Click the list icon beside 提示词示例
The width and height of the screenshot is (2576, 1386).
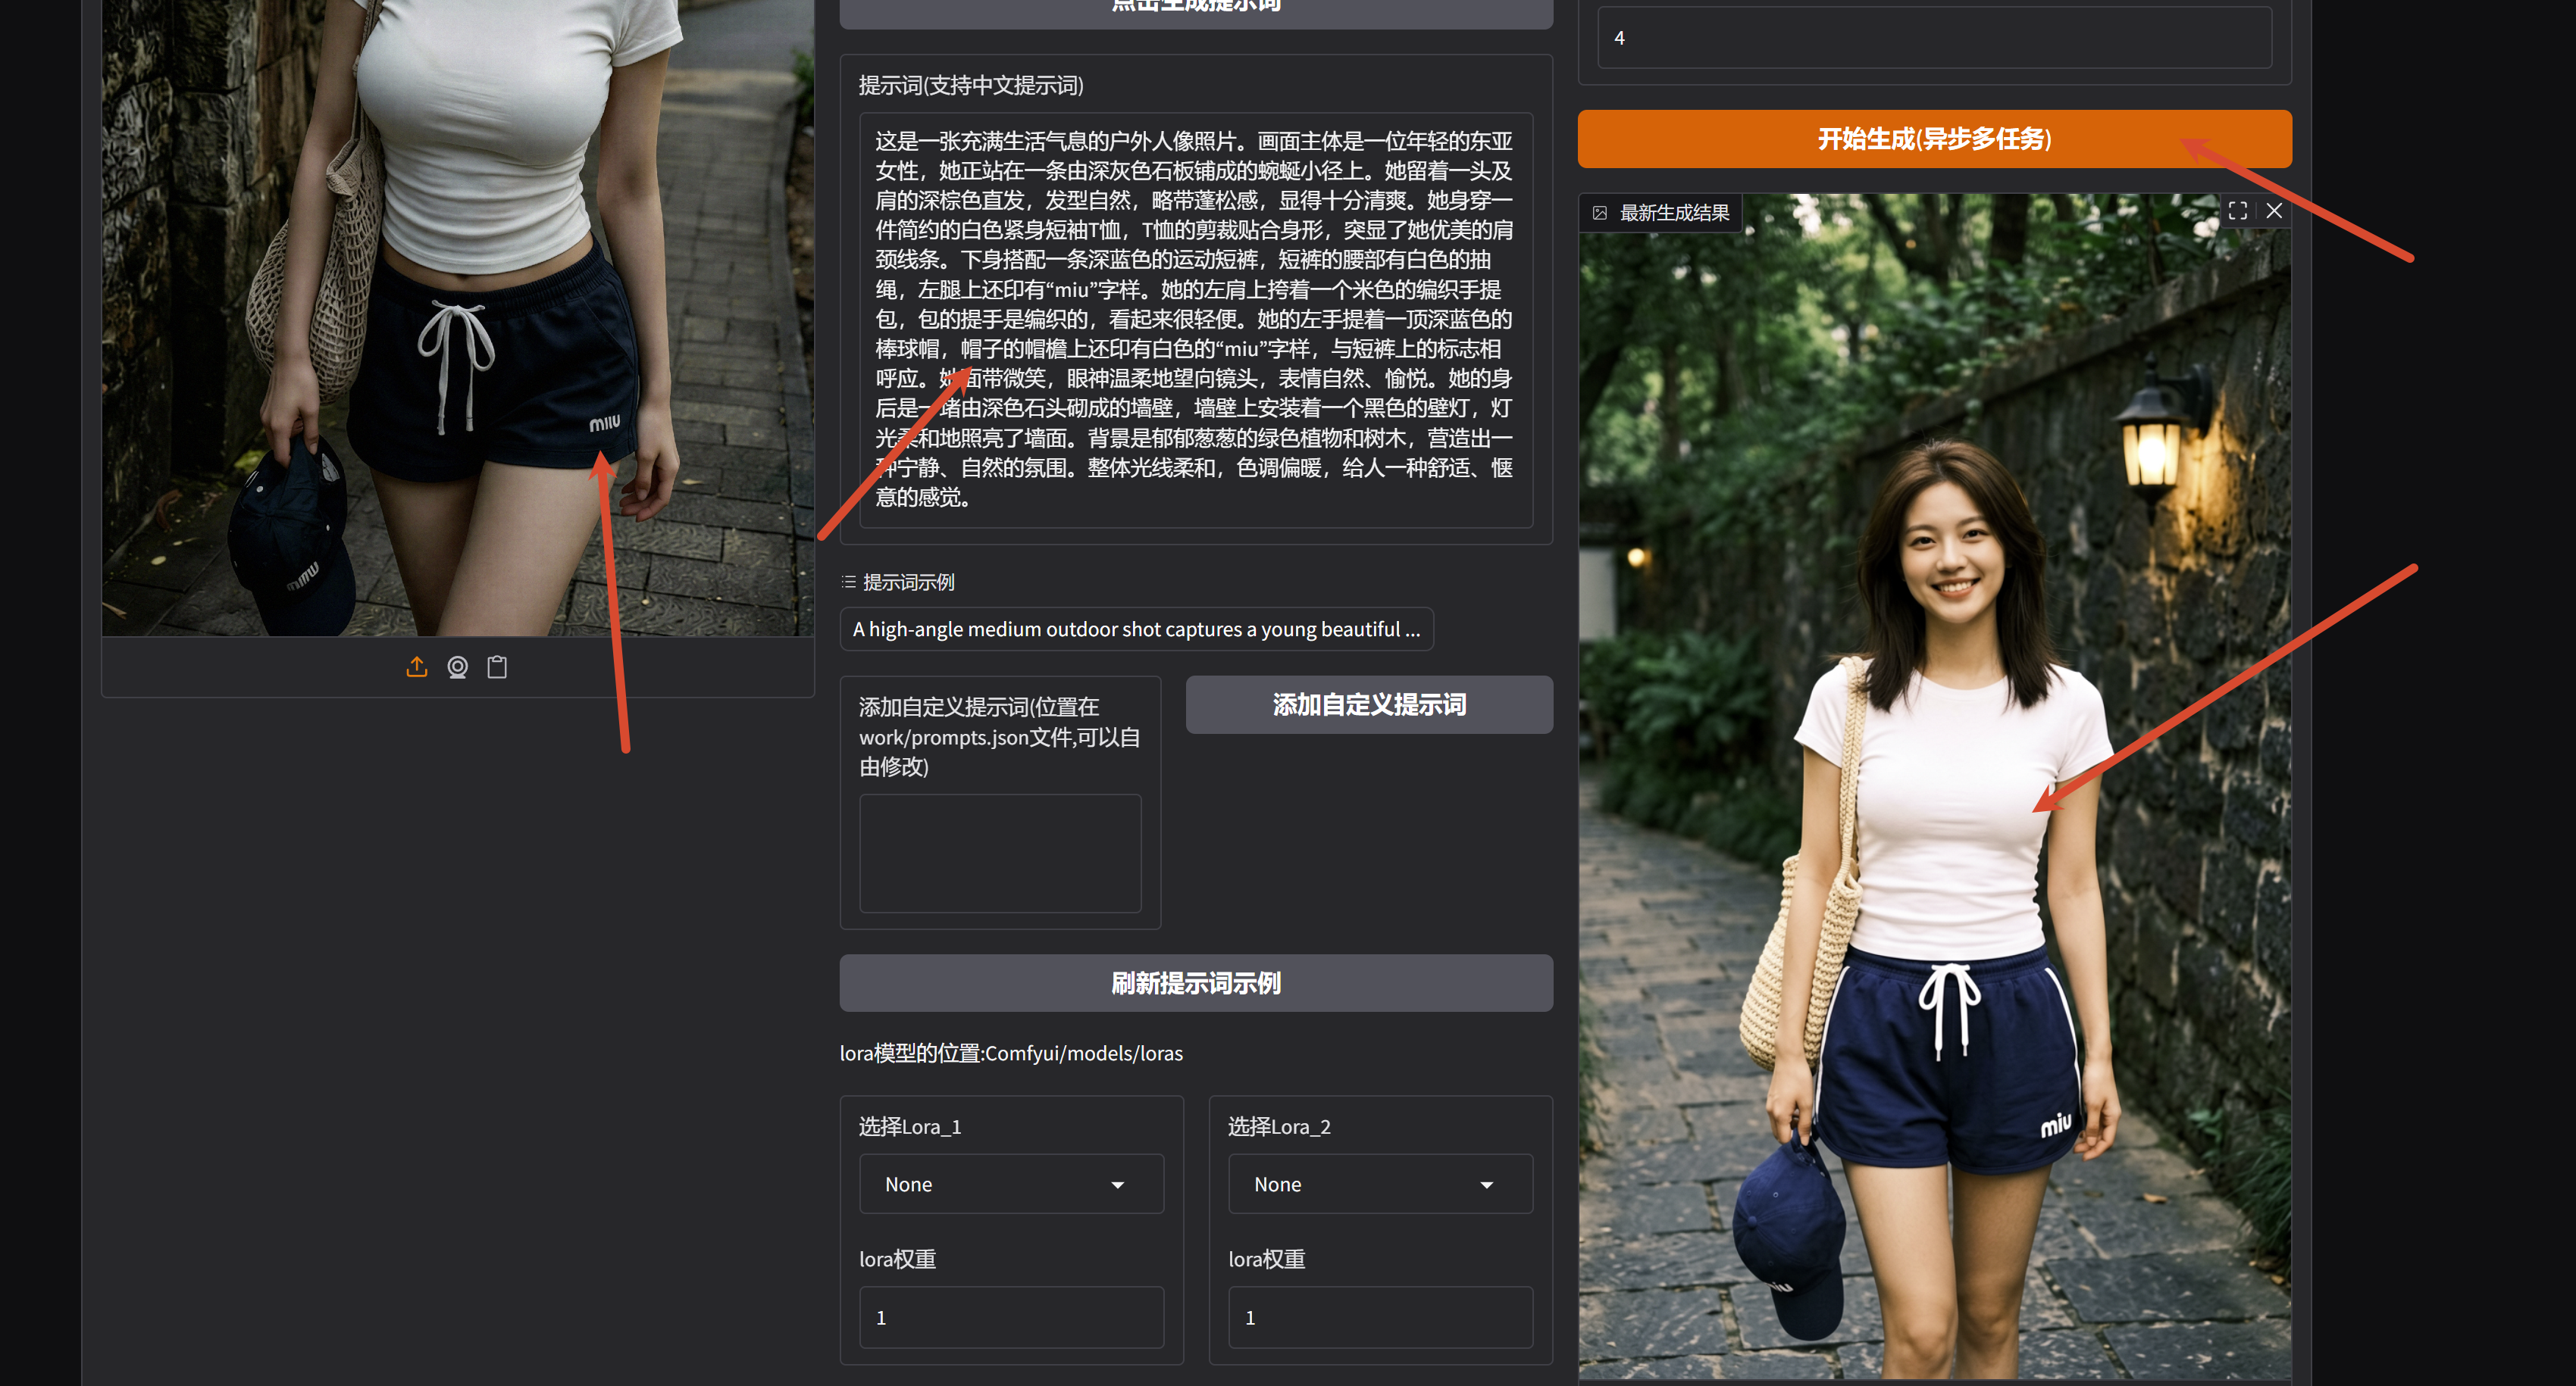point(849,582)
